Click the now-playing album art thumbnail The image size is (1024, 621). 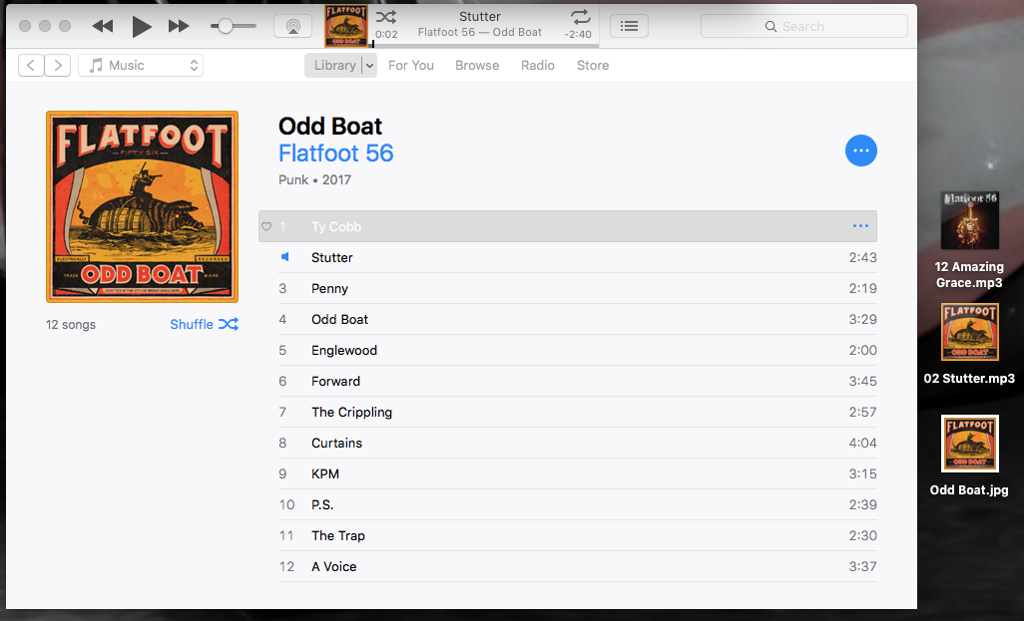pos(346,26)
